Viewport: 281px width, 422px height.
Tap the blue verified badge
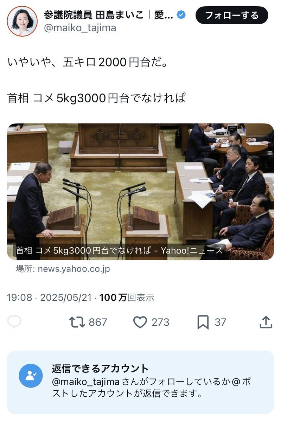click(181, 15)
